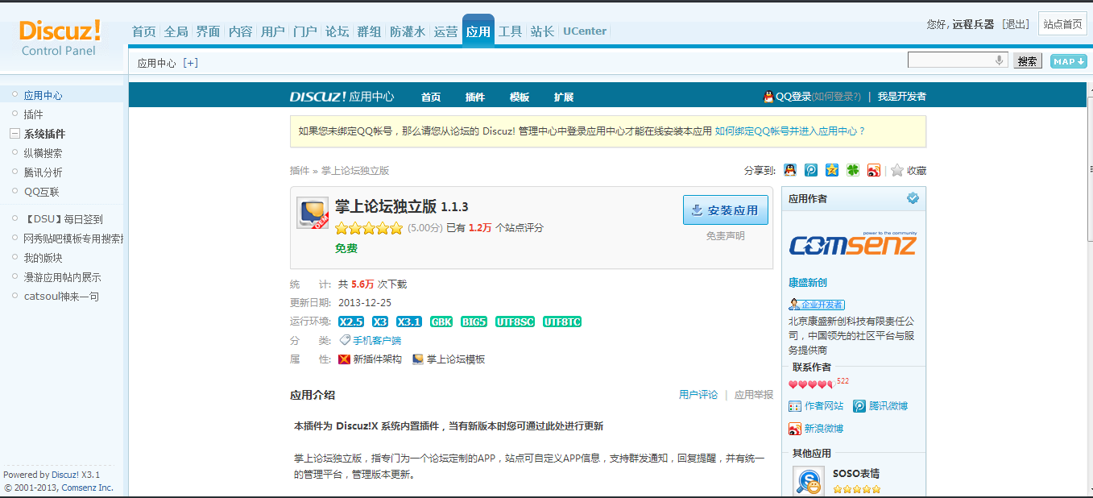This screenshot has height=498, width=1093.
Task: Open the 论坛 top menu
Action: tap(337, 31)
